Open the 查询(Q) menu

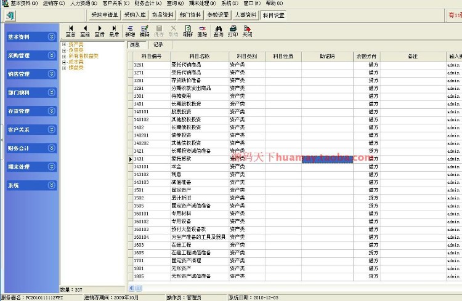(x=175, y=3)
